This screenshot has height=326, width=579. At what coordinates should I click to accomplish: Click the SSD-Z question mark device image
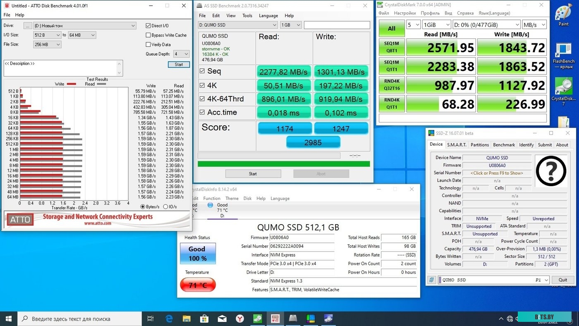[x=551, y=171]
